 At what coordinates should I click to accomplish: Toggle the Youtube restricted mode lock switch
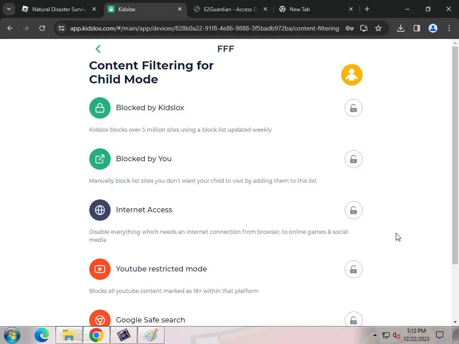pos(353,269)
